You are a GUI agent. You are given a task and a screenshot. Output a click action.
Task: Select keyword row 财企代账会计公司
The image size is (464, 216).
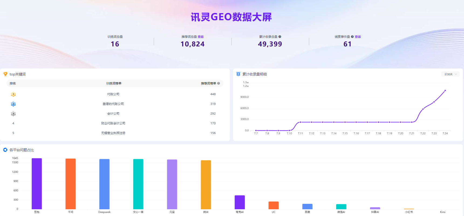[x=115, y=123]
